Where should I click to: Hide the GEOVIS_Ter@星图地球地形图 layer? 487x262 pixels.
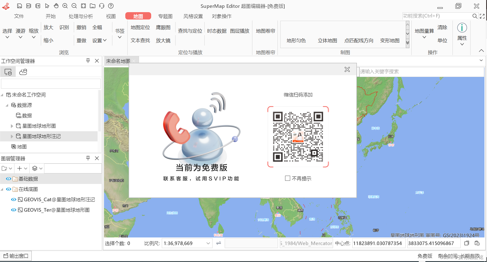[14, 210]
